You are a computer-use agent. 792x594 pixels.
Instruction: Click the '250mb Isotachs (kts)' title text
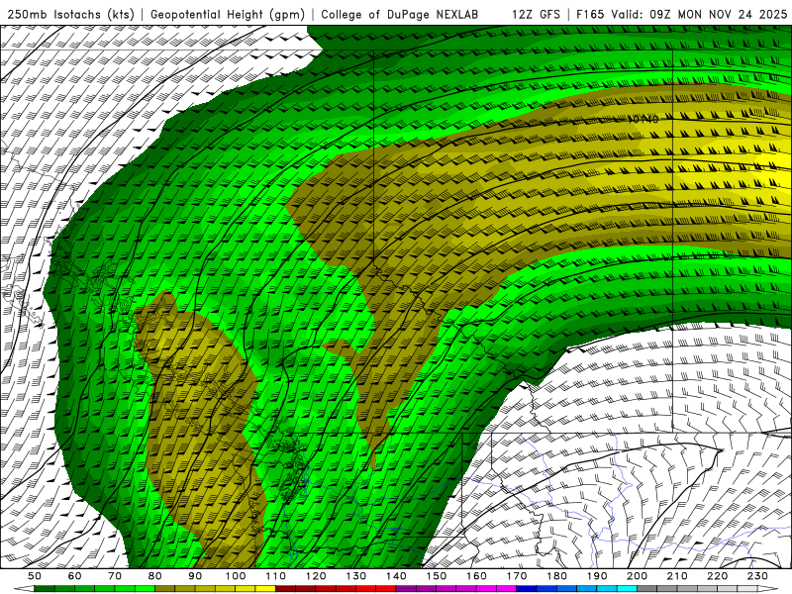pyautogui.click(x=70, y=14)
